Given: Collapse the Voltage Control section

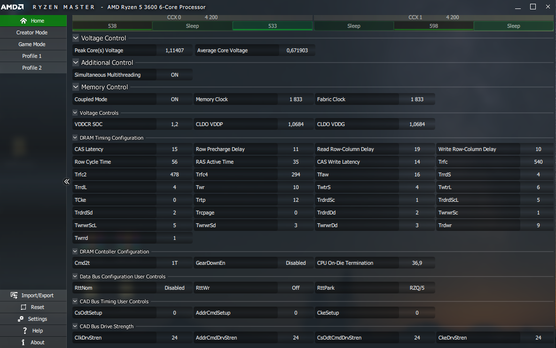Looking at the screenshot, I should click(x=76, y=38).
